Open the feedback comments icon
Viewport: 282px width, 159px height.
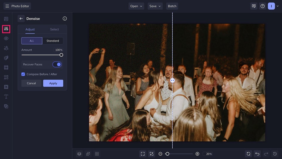[254, 6]
